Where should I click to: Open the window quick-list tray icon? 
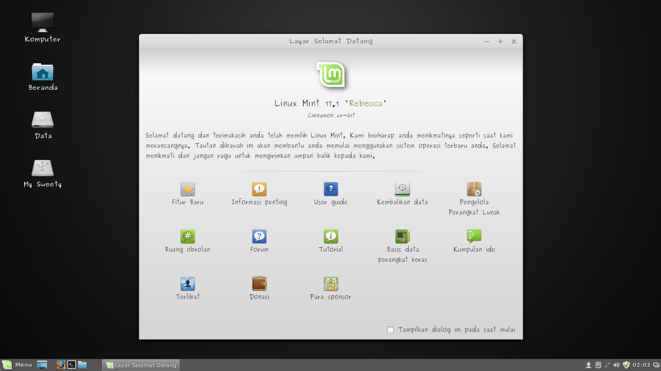click(656, 365)
